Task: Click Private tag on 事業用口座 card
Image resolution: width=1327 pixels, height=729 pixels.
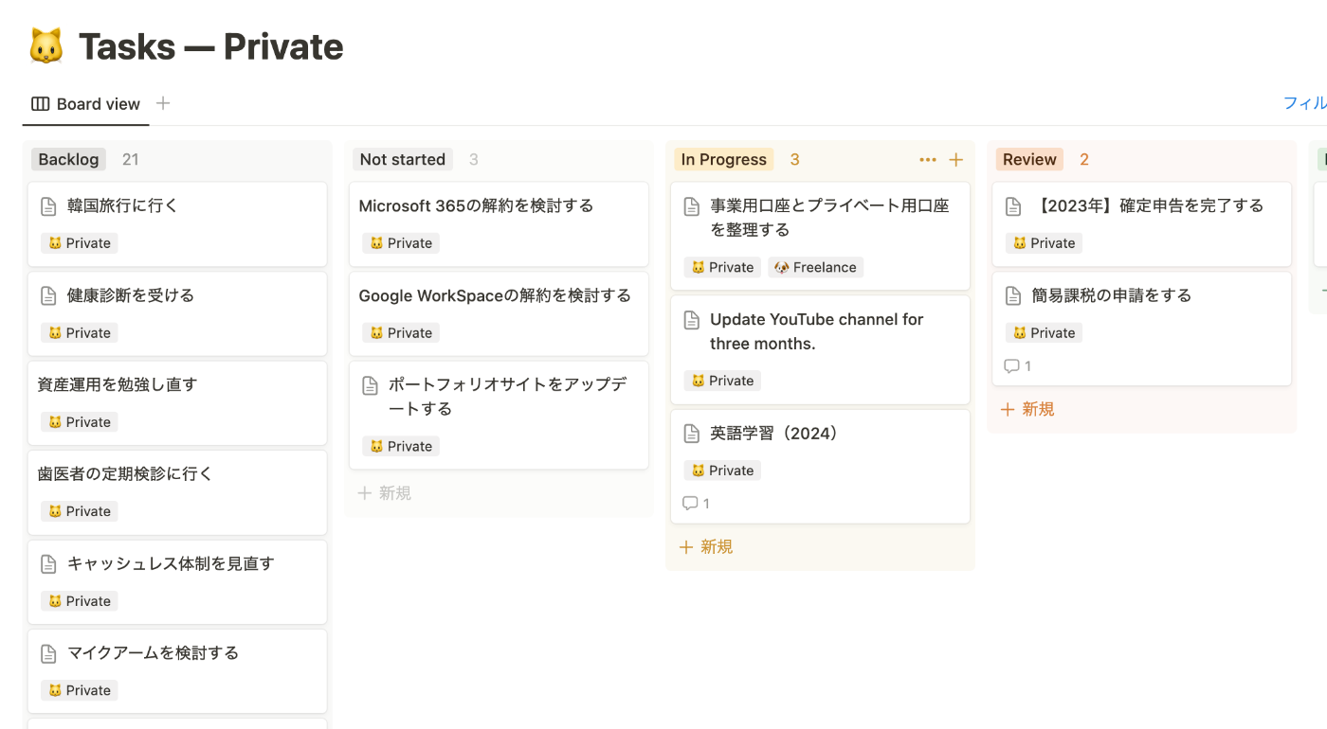Action: pyautogui.click(x=722, y=268)
